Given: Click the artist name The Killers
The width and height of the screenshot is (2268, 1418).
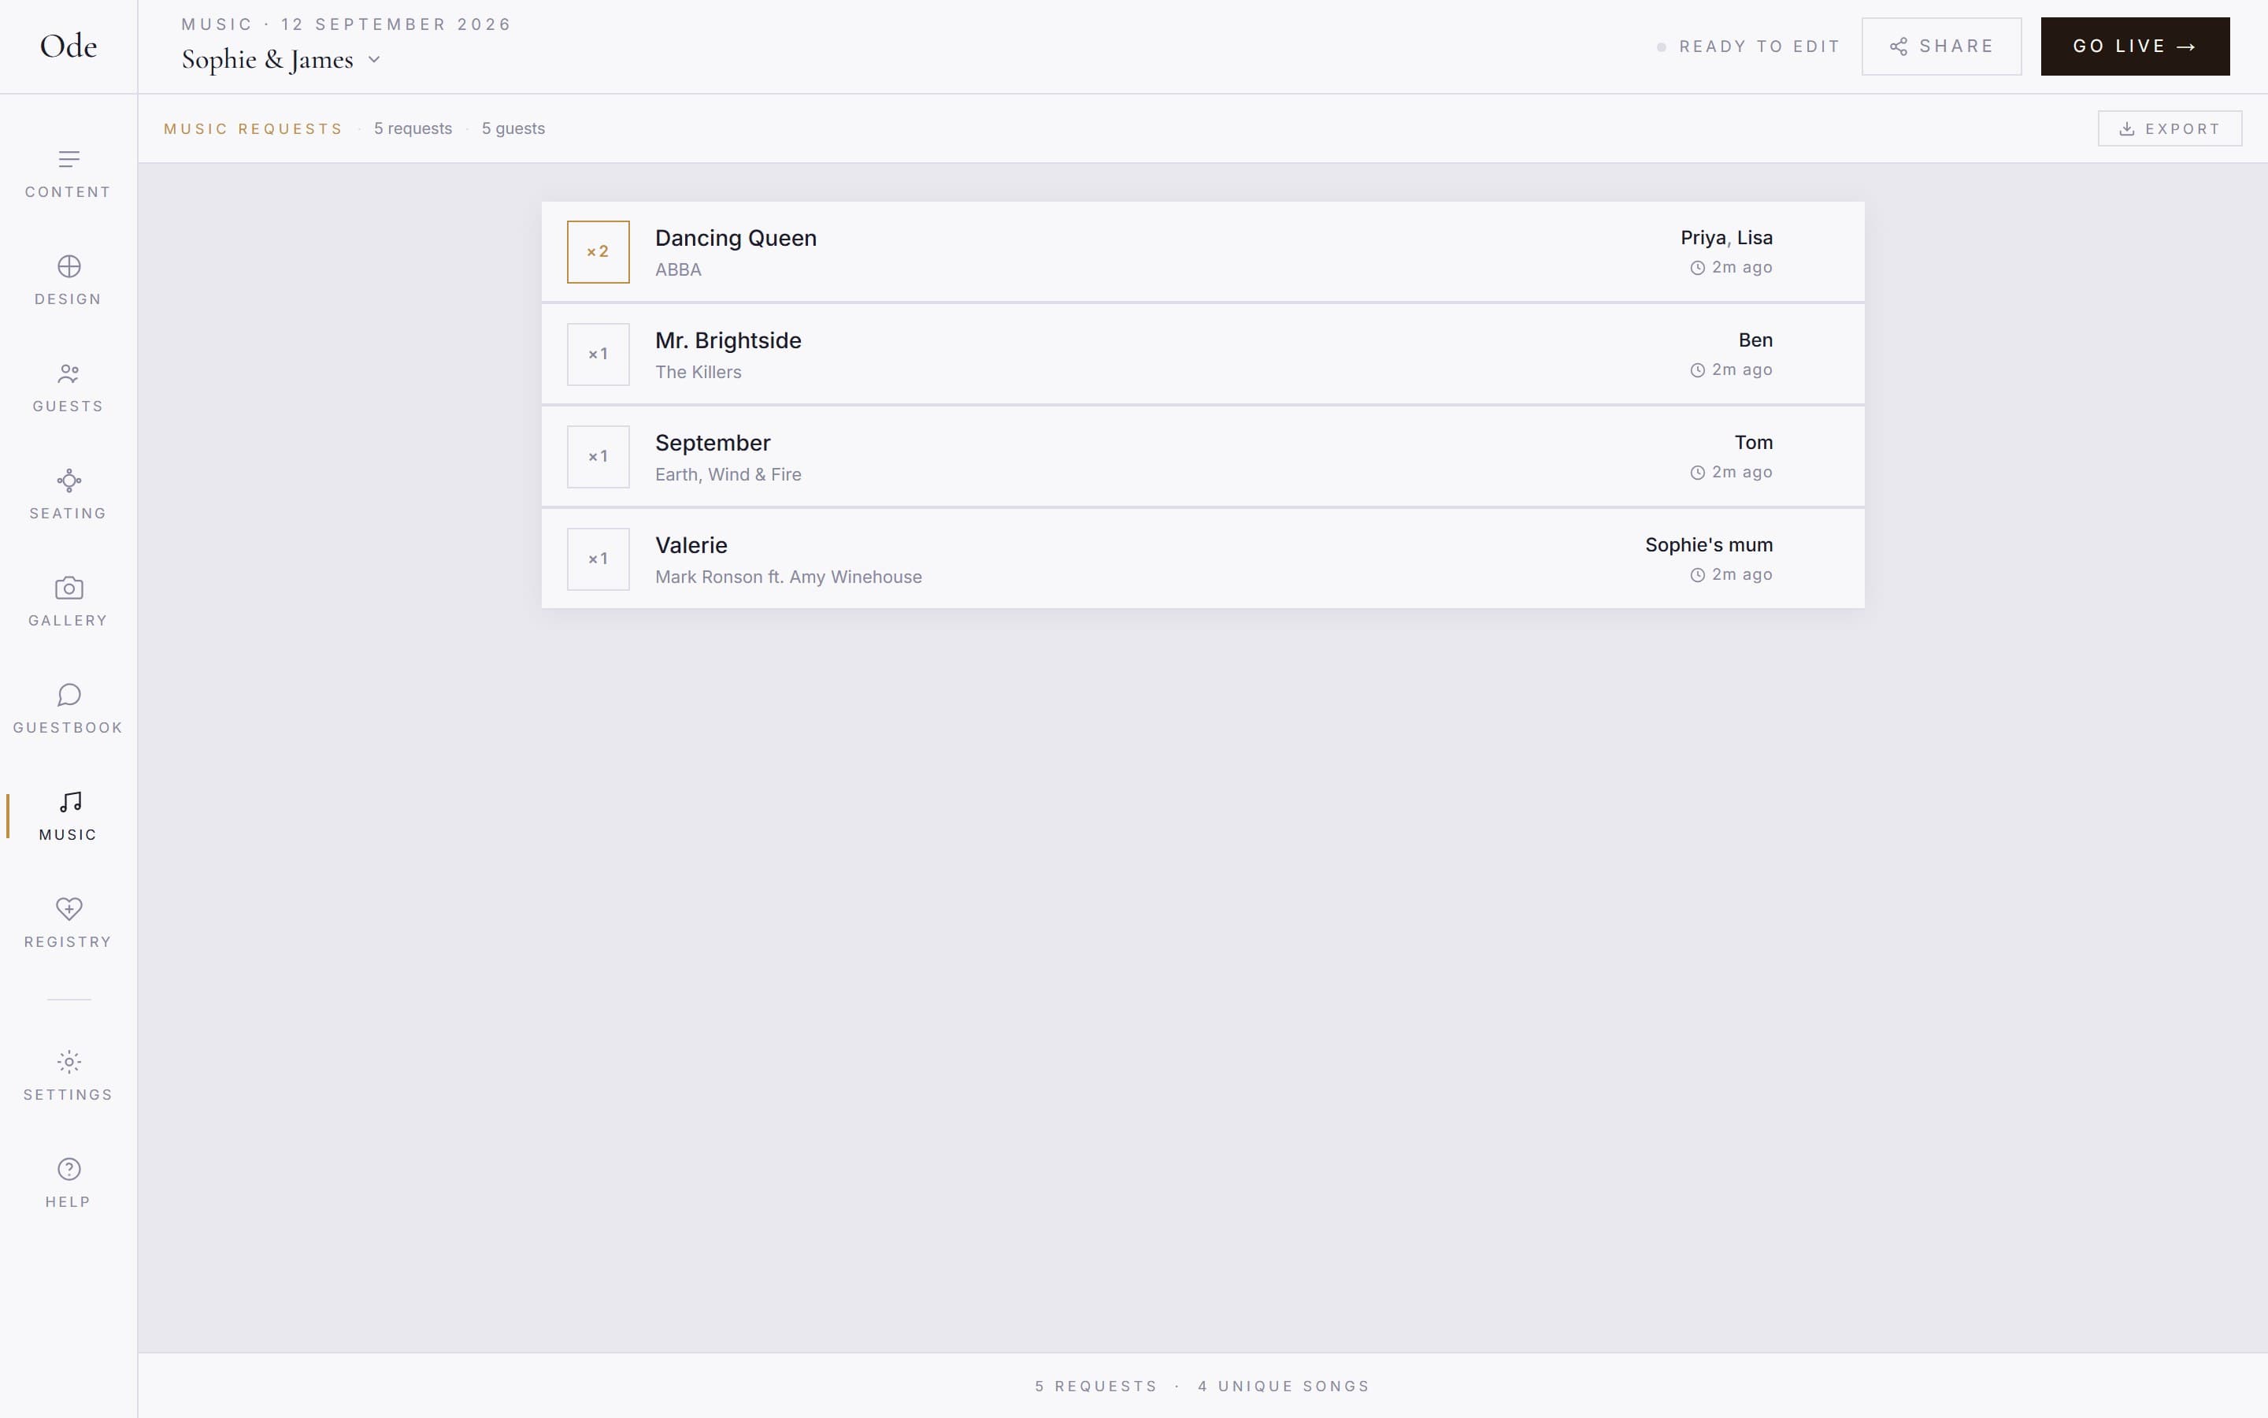Looking at the screenshot, I should pyautogui.click(x=699, y=373).
